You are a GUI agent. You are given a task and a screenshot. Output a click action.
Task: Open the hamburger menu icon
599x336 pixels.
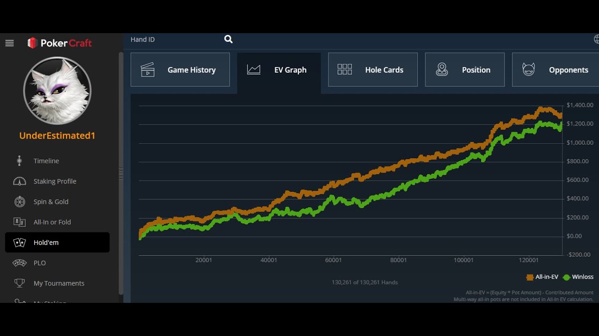click(x=9, y=43)
